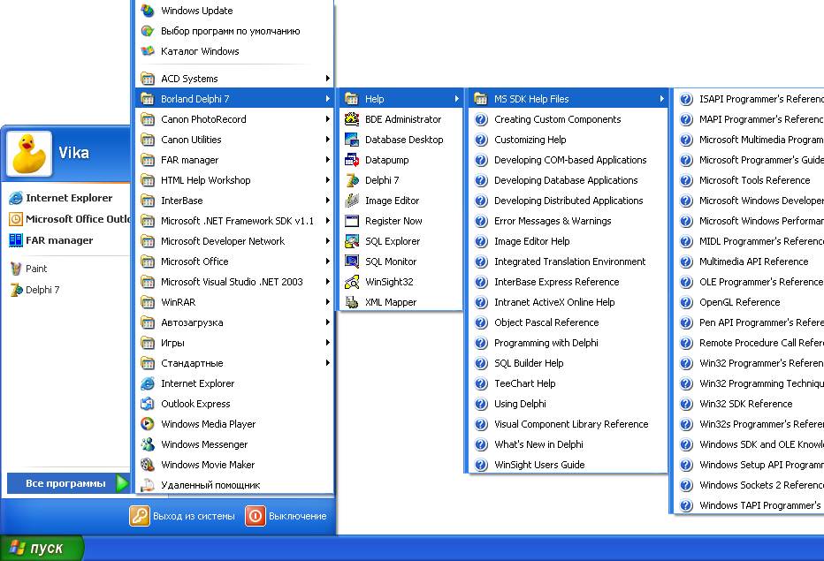
Task: Open Borland Delphi 7 folder menu
Action: 234,99
